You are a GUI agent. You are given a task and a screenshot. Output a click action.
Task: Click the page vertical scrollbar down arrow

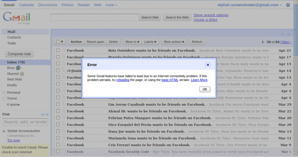[x=296, y=153]
